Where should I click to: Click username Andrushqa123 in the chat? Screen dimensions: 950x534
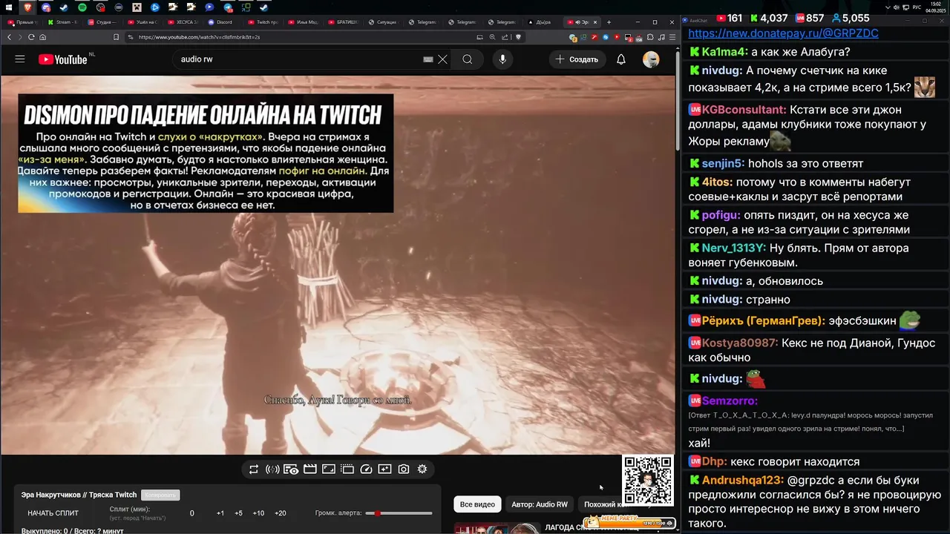point(741,480)
